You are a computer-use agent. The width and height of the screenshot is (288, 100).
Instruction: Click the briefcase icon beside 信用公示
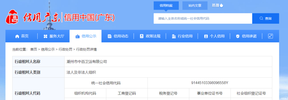click(x=78, y=36)
